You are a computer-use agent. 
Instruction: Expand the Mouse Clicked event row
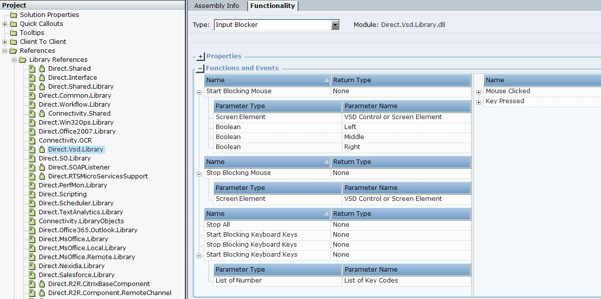coord(479,92)
